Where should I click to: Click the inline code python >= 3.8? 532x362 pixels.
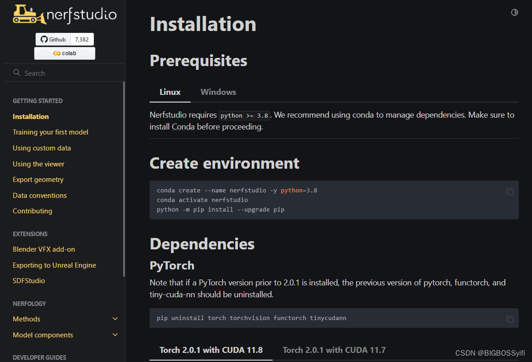click(x=244, y=115)
